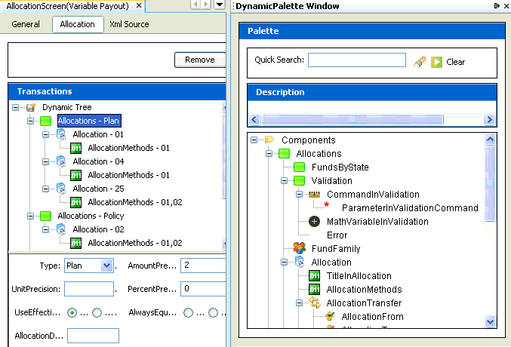Screen dimensions: 511x347
Task: Select second AlwaysEqu... radio button
Action: 213,313
